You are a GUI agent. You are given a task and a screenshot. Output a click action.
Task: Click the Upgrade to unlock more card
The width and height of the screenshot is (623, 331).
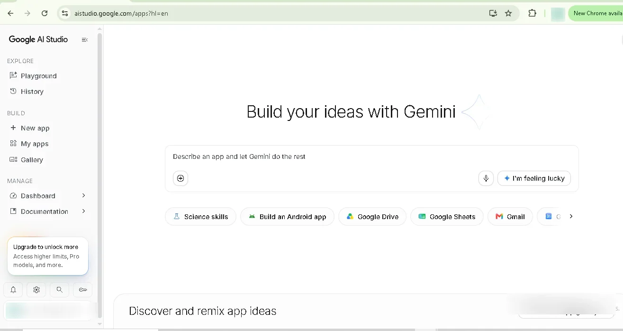(48, 256)
